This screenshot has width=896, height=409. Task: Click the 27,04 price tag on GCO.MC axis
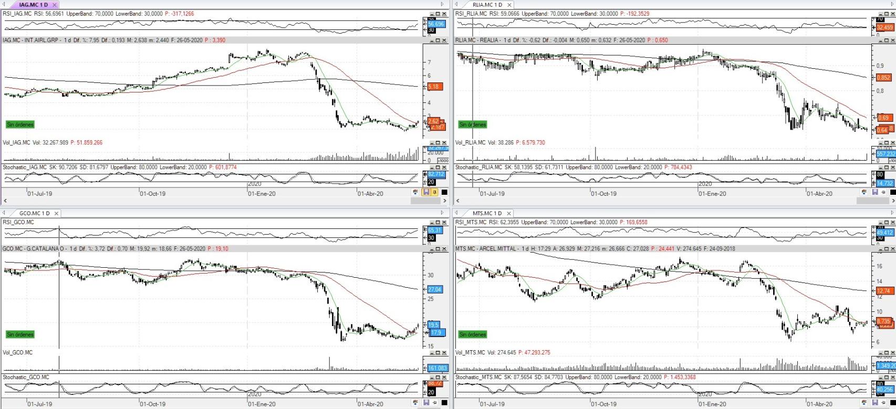click(435, 289)
